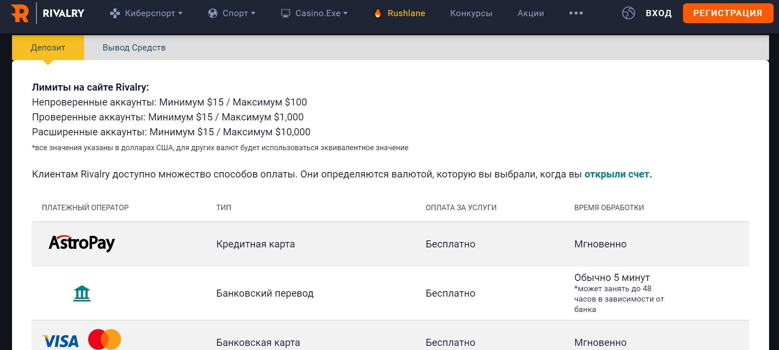779x350 pixels.
Task: Click the Непроверенные аккаунты limit line
Action: (x=169, y=102)
